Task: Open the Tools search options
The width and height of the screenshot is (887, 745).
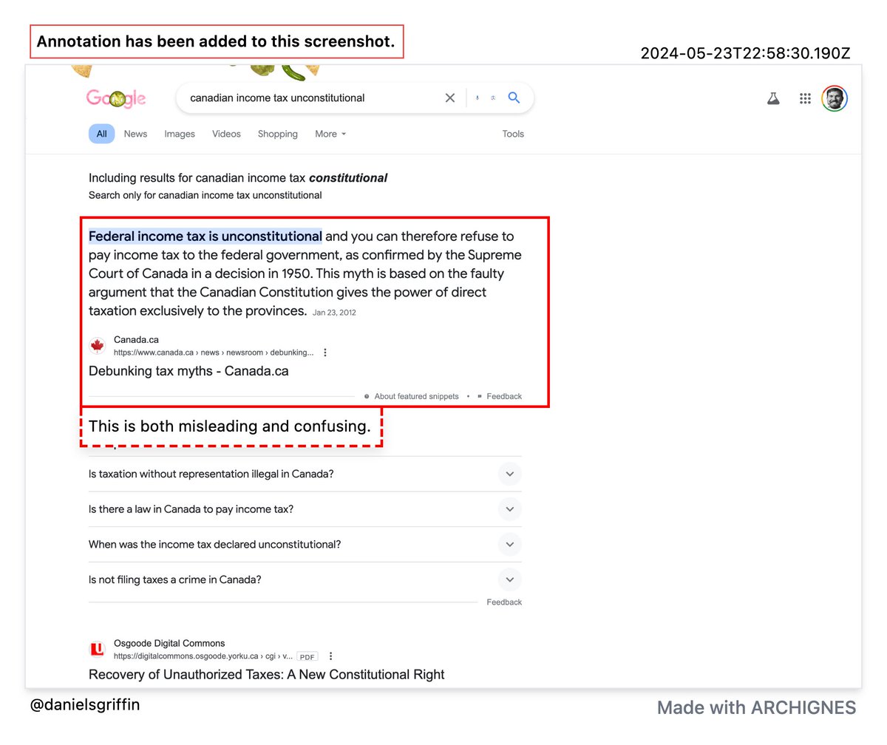Action: (x=513, y=134)
